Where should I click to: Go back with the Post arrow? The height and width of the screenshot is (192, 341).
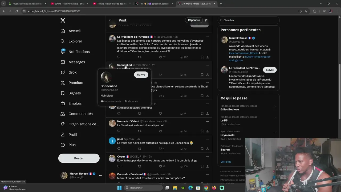pos(111,20)
